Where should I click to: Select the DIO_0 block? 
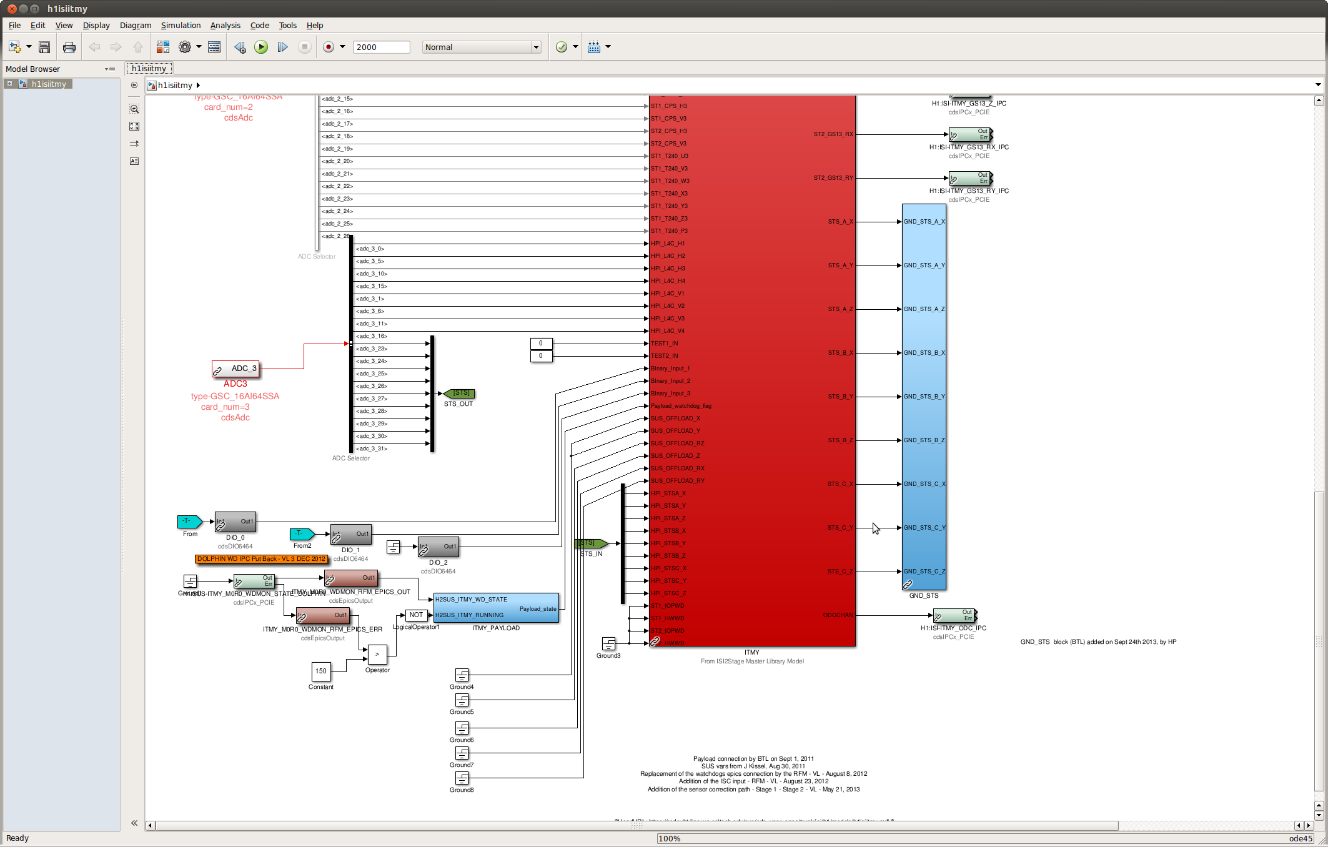235,522
